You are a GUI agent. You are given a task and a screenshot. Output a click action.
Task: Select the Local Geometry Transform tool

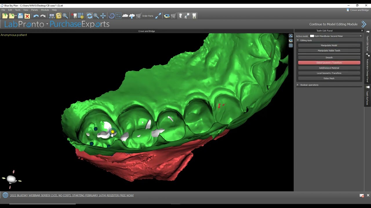[x=329, y=73]
